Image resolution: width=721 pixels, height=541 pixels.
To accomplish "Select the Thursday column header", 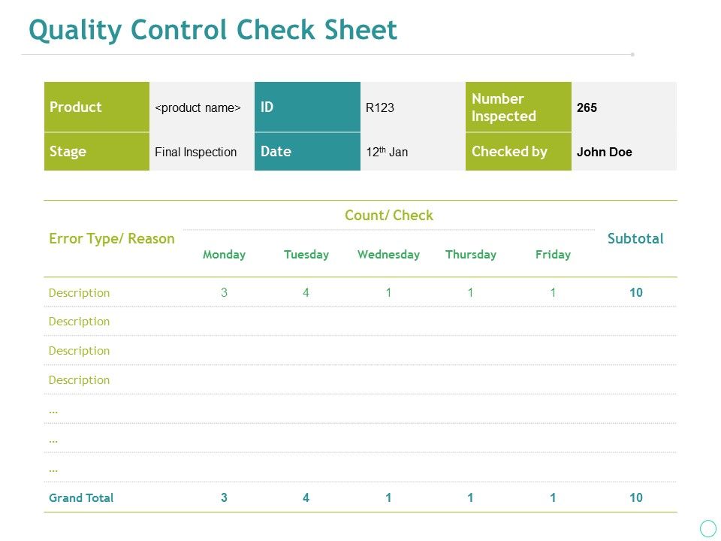I will tap(471, 255).
